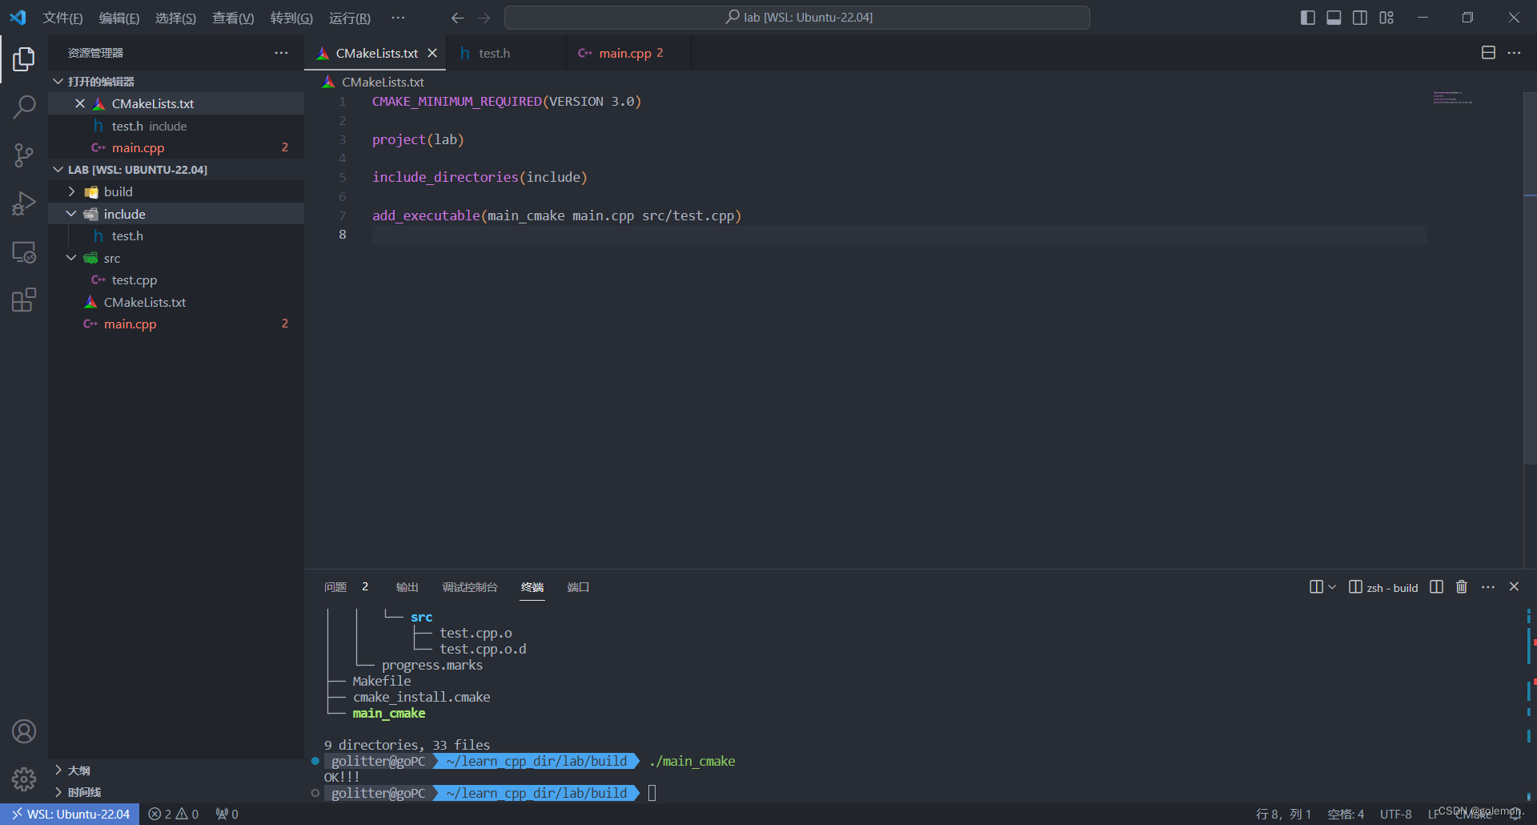1537x825 pixels.
Task: Kill the terminal with trash icon
Action: click(1462, 587)
